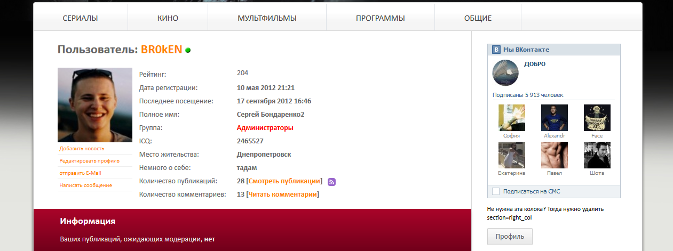The height and width of the screenshot is (251, 673).
Task: Click the Добавить новость link
Action: point(82,149)
